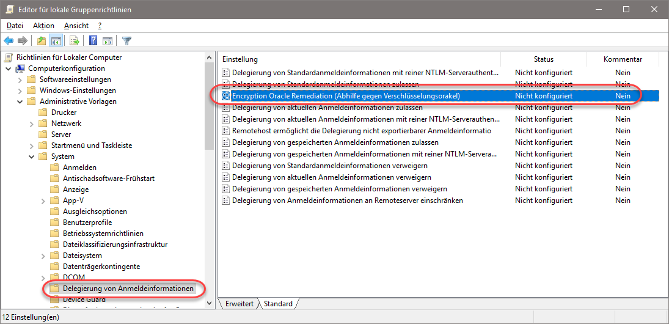Image resolution: width=669 pixels, height=324 pixels.
Task: Go up one level with folder icon
Action: 41,41
